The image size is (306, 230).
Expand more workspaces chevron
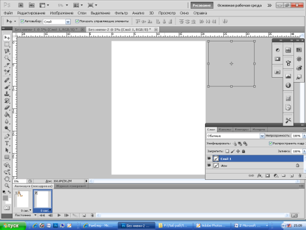pyautogui.click(x=270, y=6)
